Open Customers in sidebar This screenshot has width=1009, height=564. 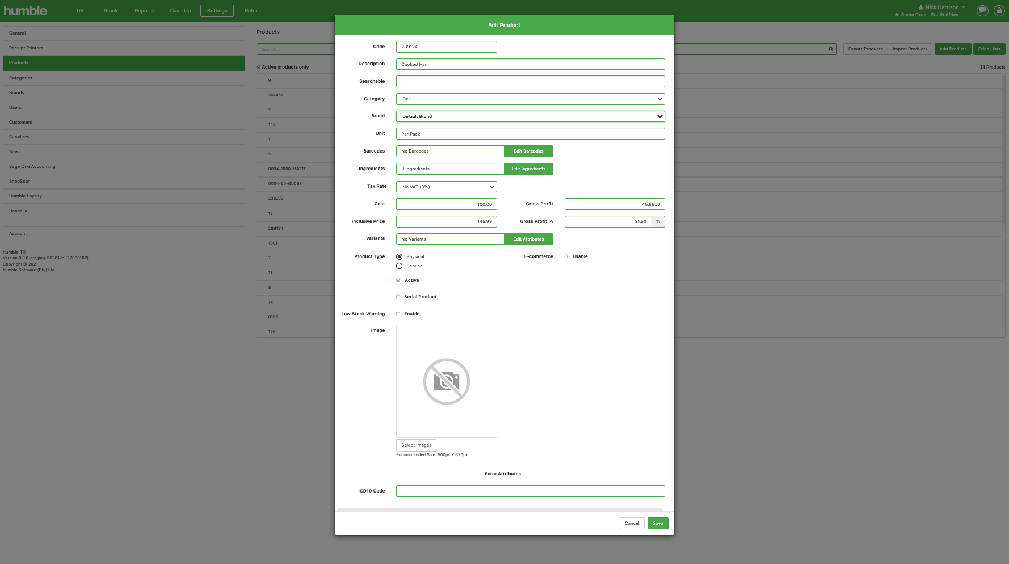(x=124, y=122)
